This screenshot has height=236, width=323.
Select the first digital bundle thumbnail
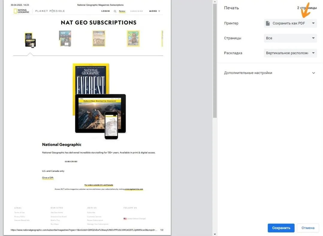point(30,40)
